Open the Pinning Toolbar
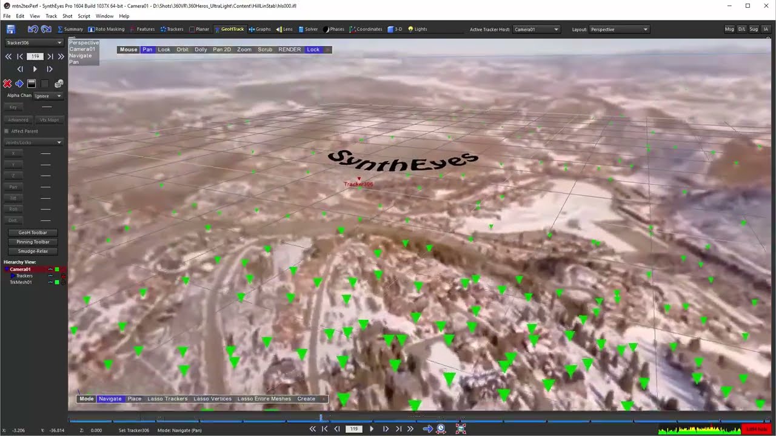 (33, 242)
